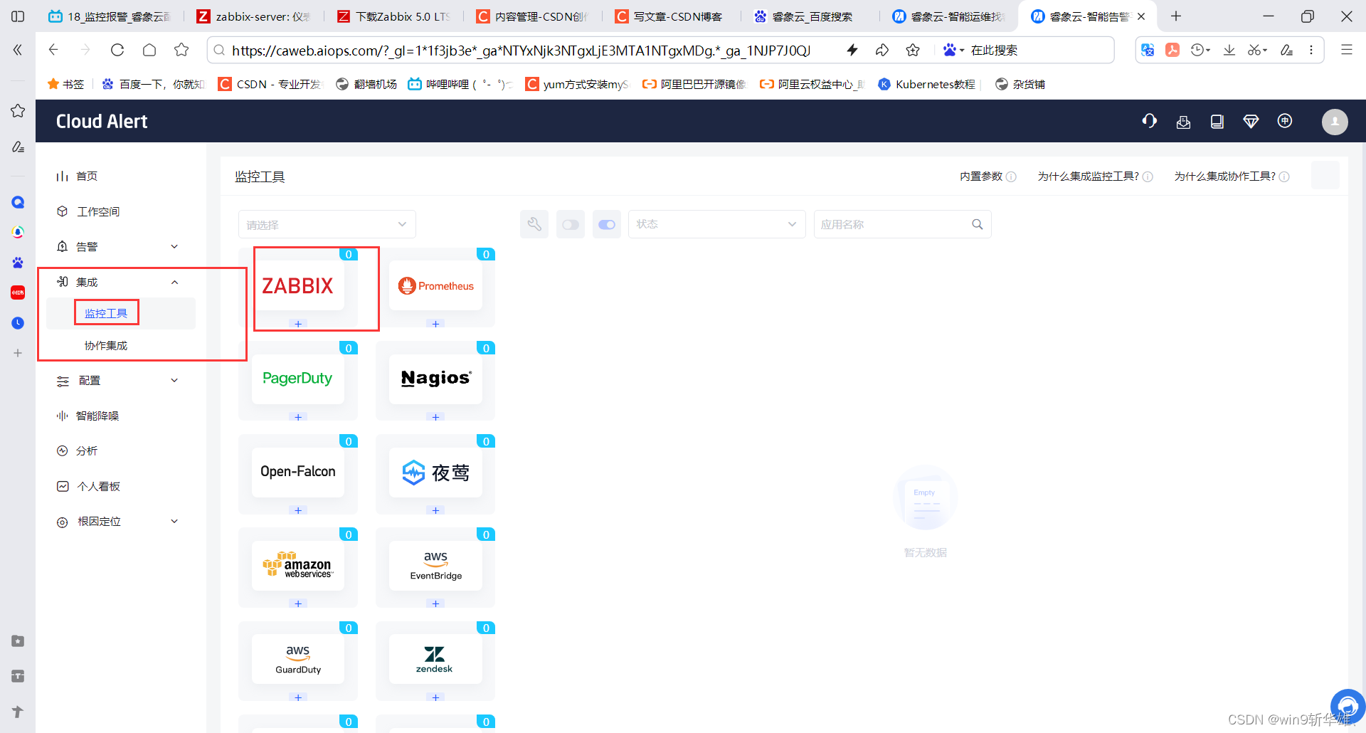Add an Open-Falcon integration with plus button
Image resolution: width=1366 pixels, height=733 pixels.
click(x=298, y=510)
